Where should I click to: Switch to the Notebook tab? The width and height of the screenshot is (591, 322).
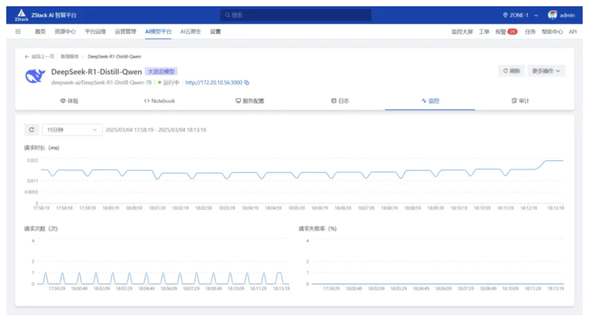pos(160,101)
